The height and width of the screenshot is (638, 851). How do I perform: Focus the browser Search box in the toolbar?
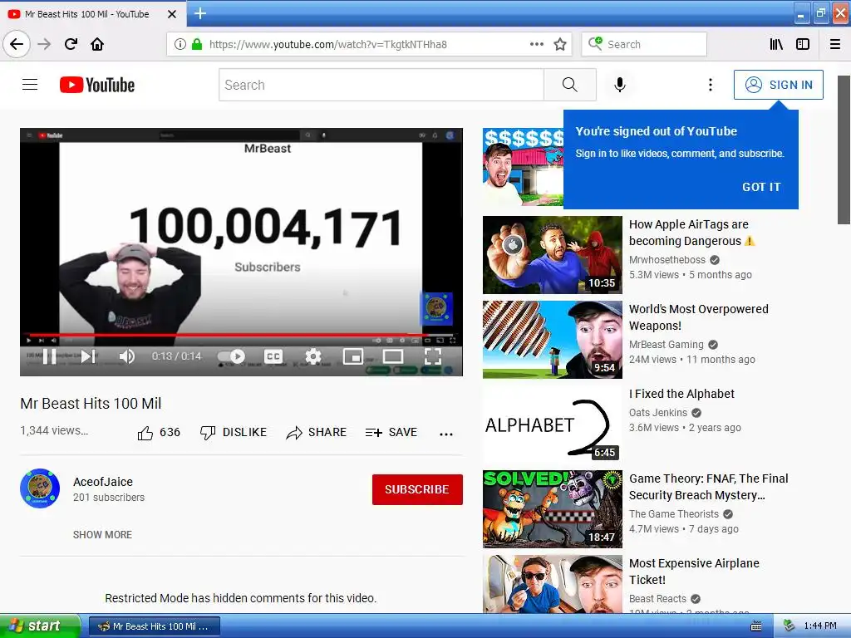(x=644, y=44)
